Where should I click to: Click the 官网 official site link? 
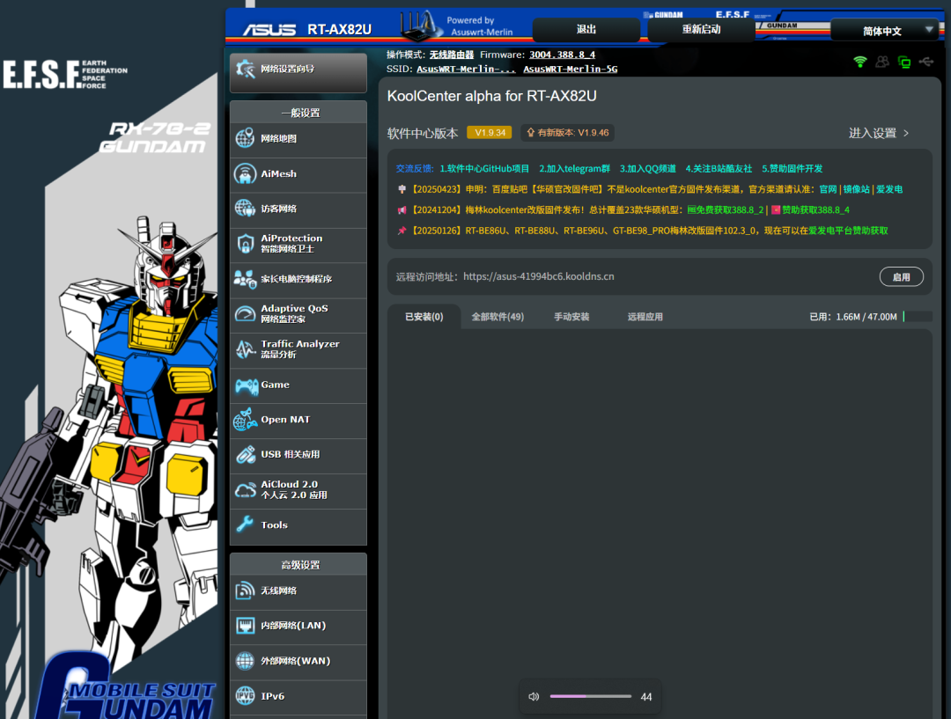[828, 189]
